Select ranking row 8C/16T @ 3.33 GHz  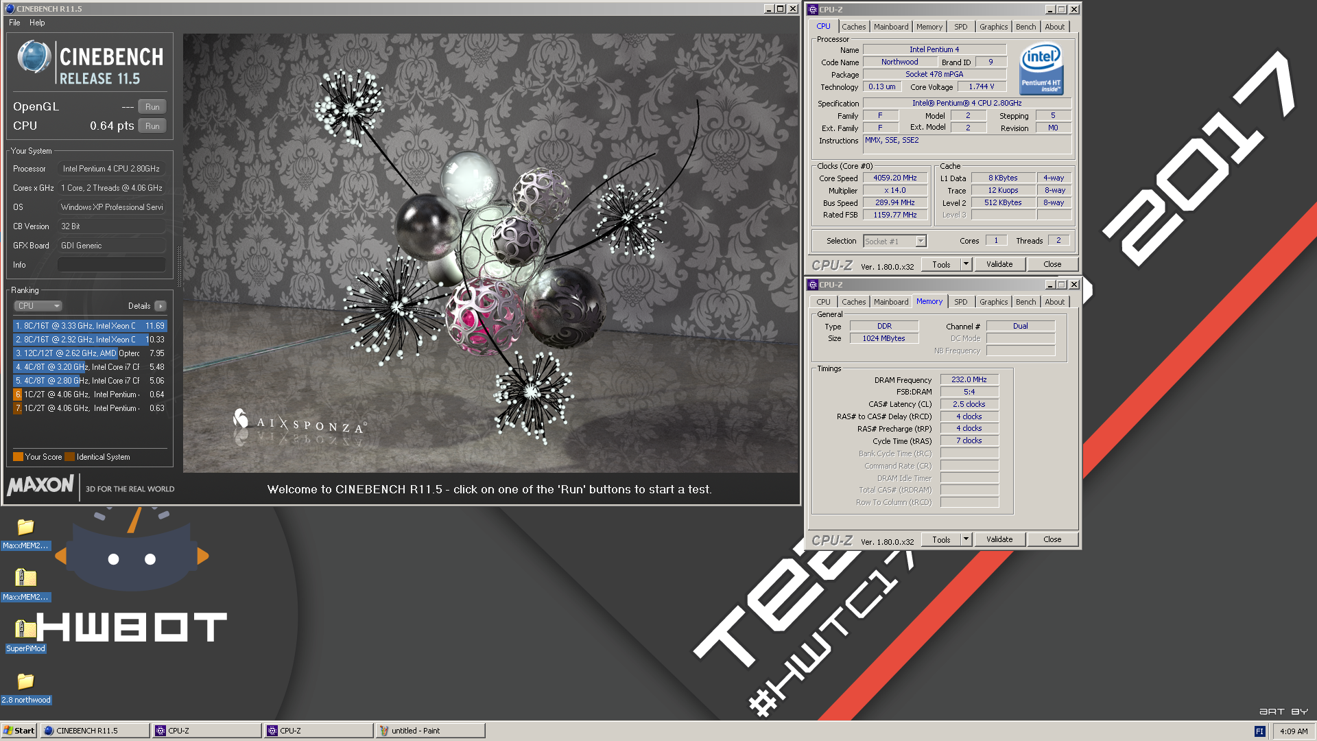[90, 326]
